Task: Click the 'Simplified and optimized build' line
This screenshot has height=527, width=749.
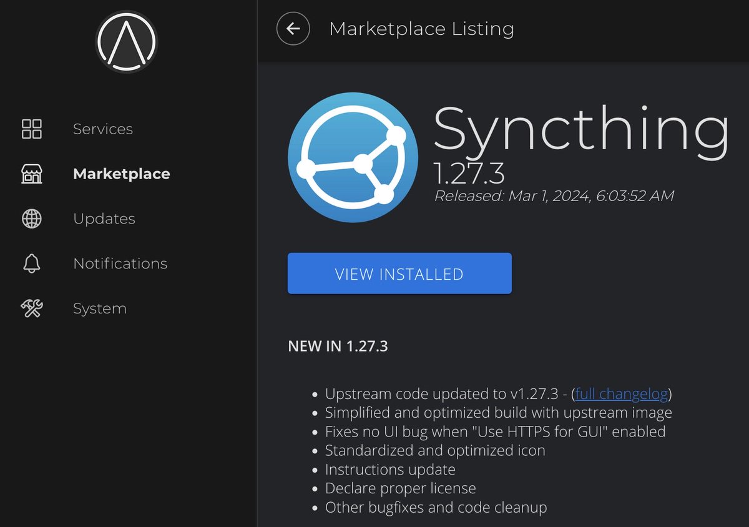Action: pyautogui.click(x=499, y=413)
